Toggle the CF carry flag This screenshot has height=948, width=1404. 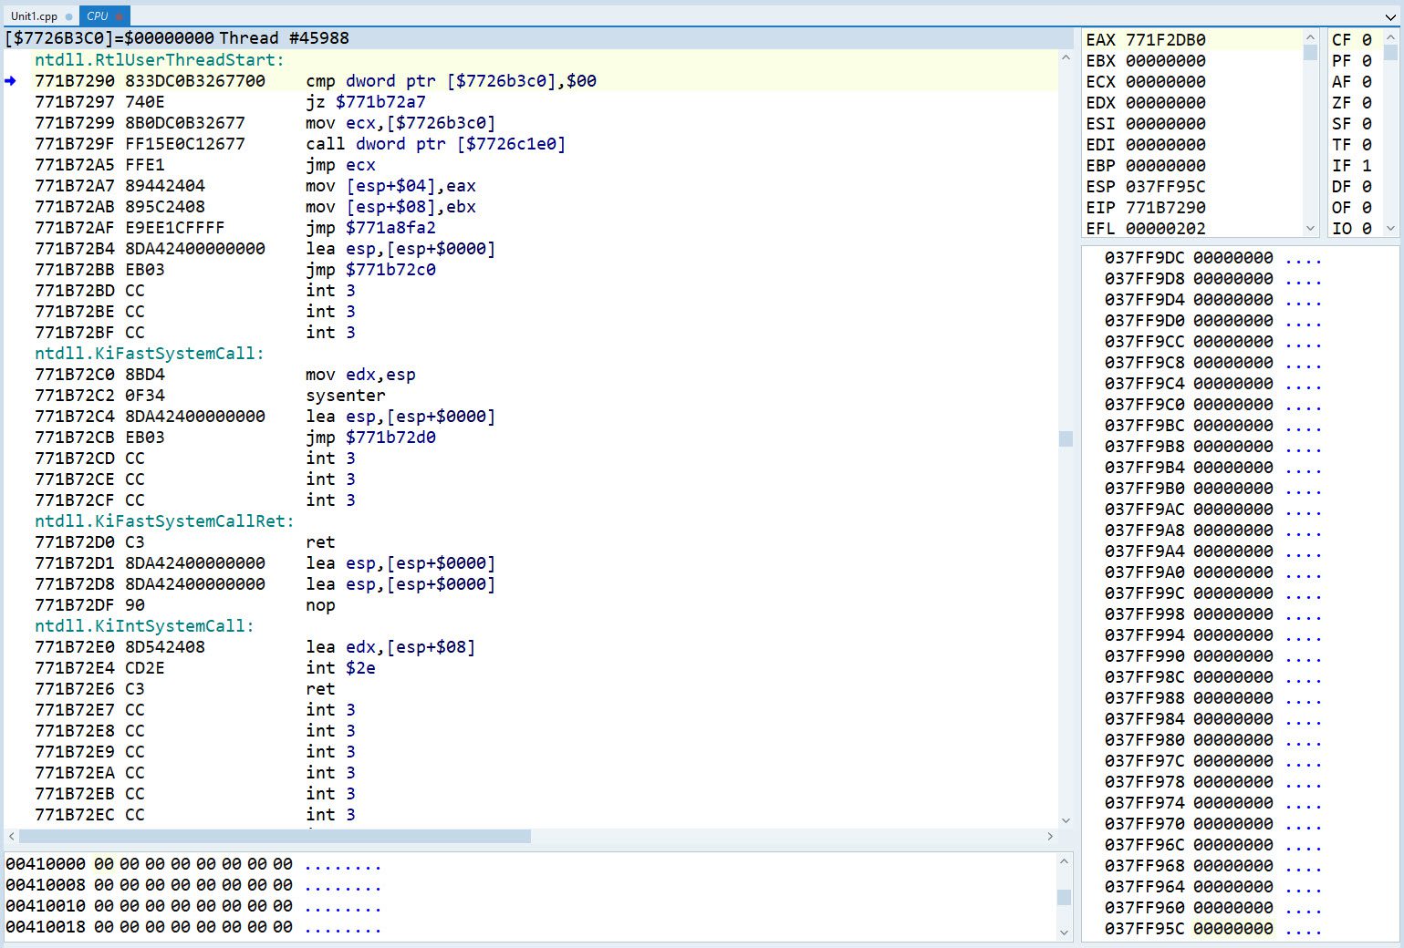[x=1352, y=40]
